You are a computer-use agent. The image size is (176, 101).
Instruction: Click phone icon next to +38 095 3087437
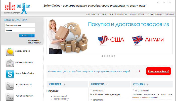pyautogui.click(x=10, y=96)
